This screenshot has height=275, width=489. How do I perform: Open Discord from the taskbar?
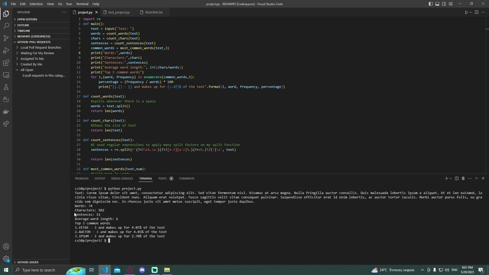pyautogui.click(x=142, y=270)
